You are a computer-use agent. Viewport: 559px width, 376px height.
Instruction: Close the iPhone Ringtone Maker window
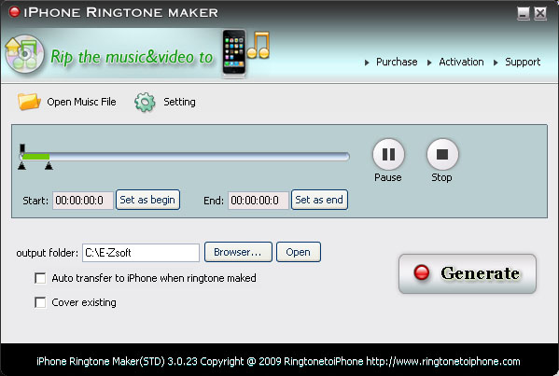click(540, 14)
